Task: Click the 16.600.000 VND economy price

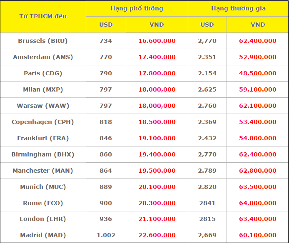Action: click(157, 41)
